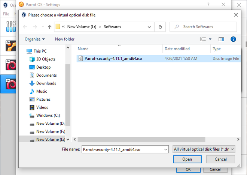This screenshot has width=247, height=175.
Task: Open Help in Parrot OS Settings title bar
Action: pyautogui.click(x=208, y=5)
